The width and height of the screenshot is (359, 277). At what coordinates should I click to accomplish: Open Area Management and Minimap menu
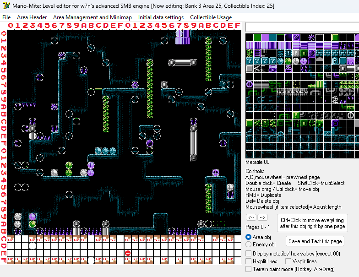92,17
